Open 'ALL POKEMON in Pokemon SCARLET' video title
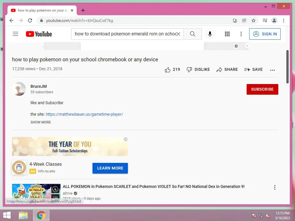The image size is (295, 221). point(154,186)
